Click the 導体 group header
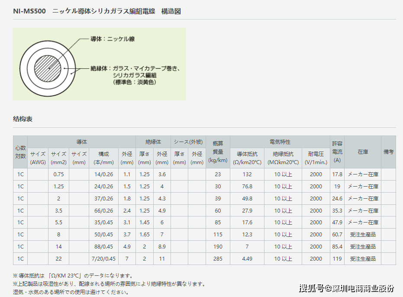 81,142
